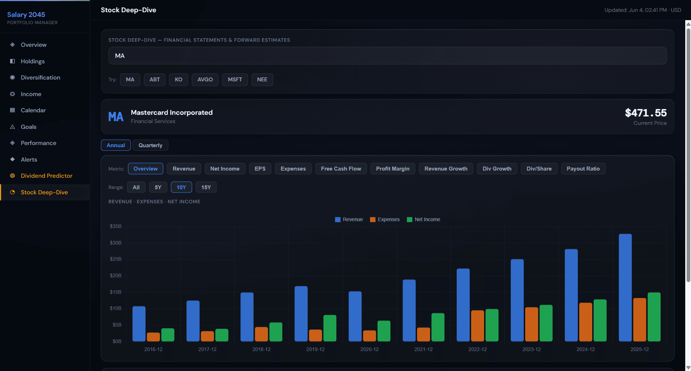Click the Calendar sidebar grid icon
Image resolution: width=691 pixels, height=371 pixels.
(13, 110)
